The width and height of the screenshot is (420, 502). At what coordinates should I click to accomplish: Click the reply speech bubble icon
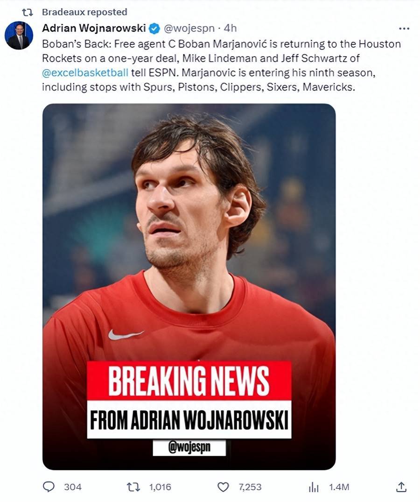pyautogui.click(x=49, y=487)
